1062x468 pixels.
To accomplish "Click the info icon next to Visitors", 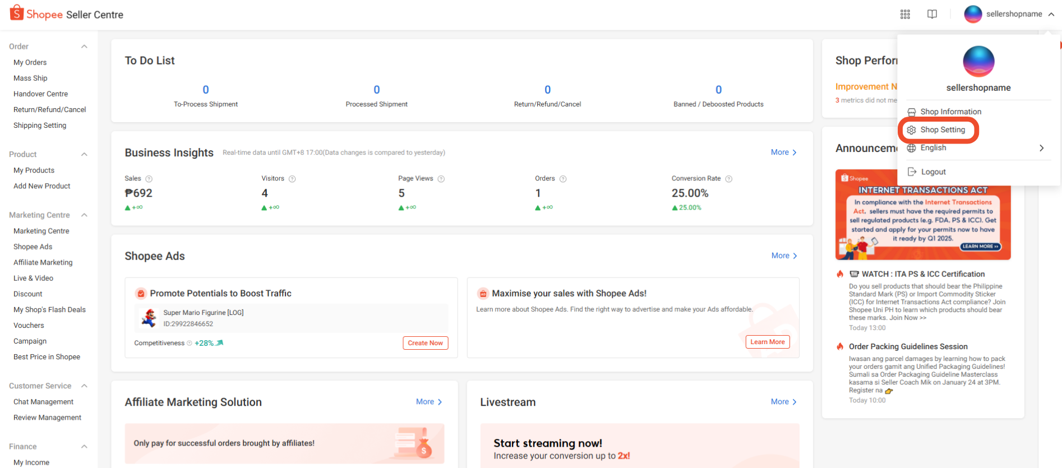I will (x=292, y=179).
